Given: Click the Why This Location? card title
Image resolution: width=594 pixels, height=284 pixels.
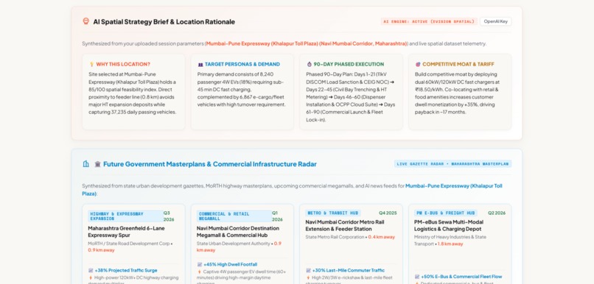Looking at the screenshot, I should click(123, 64).
